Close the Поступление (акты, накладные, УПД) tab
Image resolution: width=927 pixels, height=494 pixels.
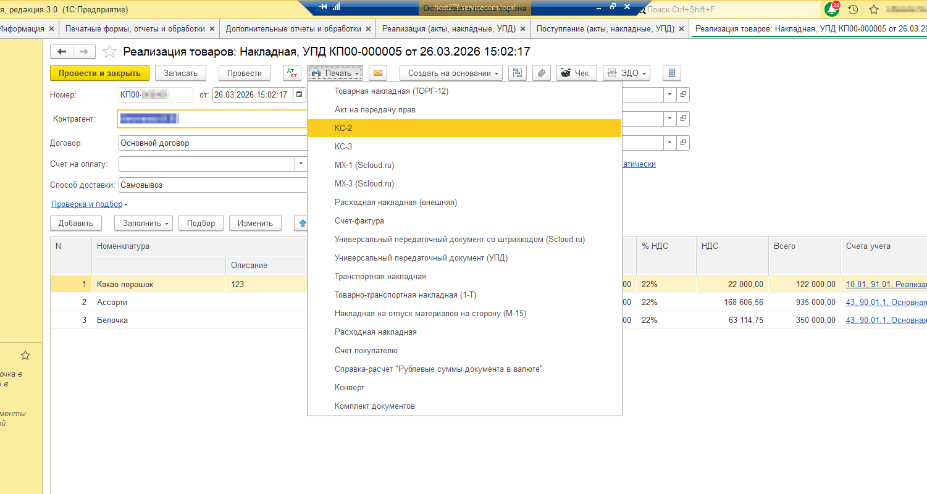682,28
